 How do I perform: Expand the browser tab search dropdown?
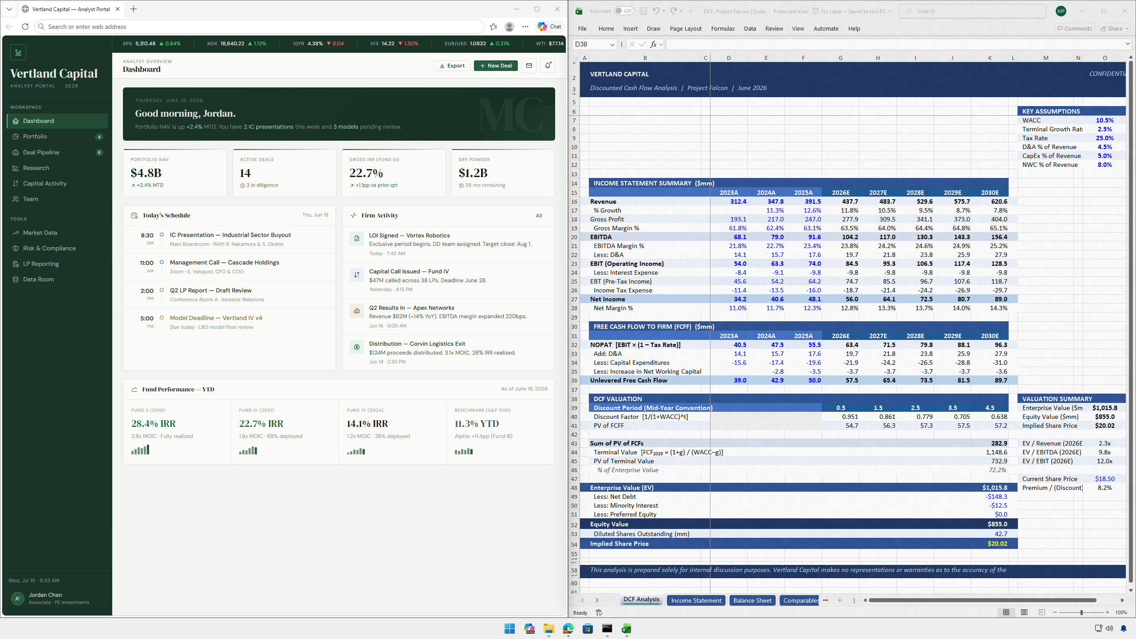coord(9,9)
